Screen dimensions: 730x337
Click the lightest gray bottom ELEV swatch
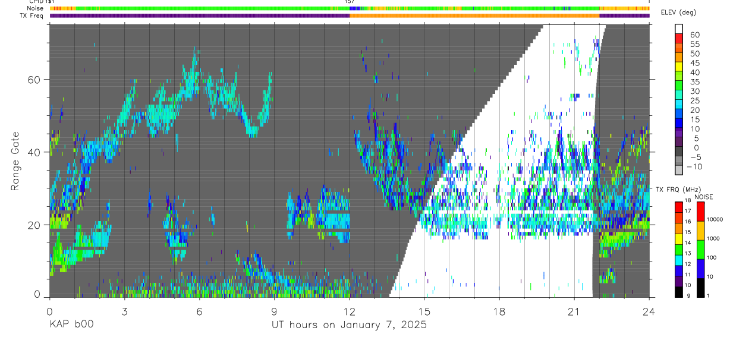(x=679, y=170)
